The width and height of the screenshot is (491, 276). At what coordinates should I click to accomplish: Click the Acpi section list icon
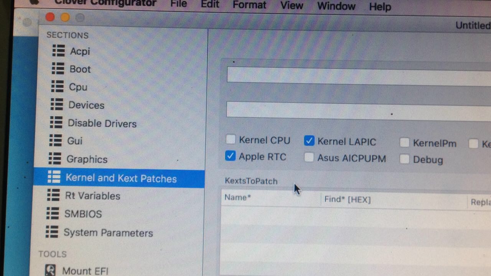point(59,50)
